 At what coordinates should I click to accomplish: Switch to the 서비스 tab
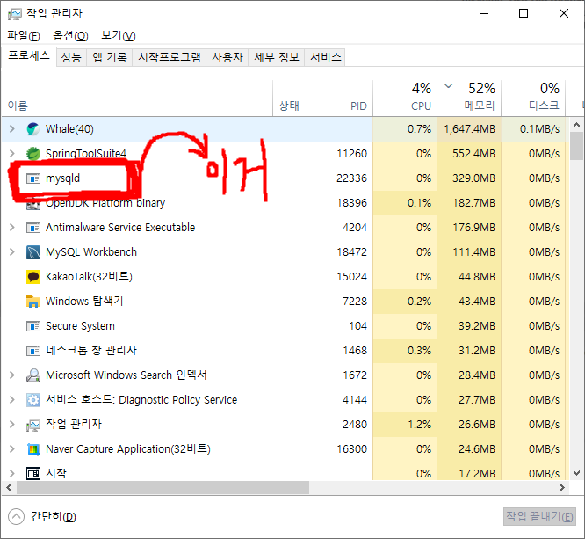325,57
